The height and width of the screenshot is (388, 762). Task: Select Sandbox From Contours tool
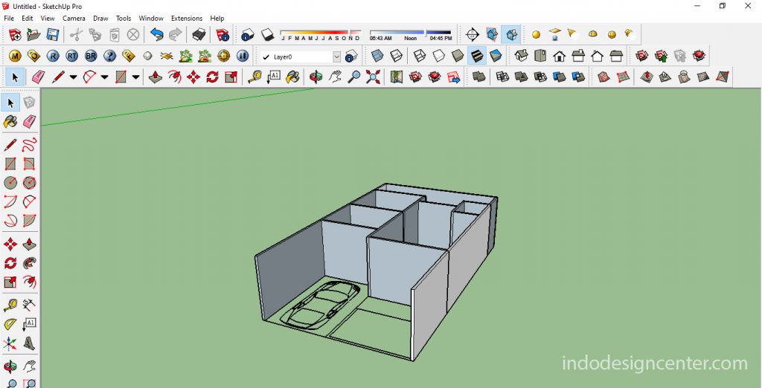[x=603, y=77]
